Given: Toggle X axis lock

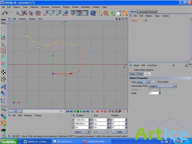Looking at the screenshot, I should 46,13.
